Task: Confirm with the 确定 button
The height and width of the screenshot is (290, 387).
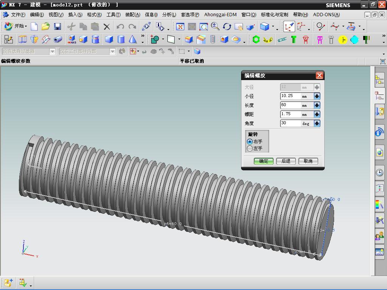Action: coord(263,161)
